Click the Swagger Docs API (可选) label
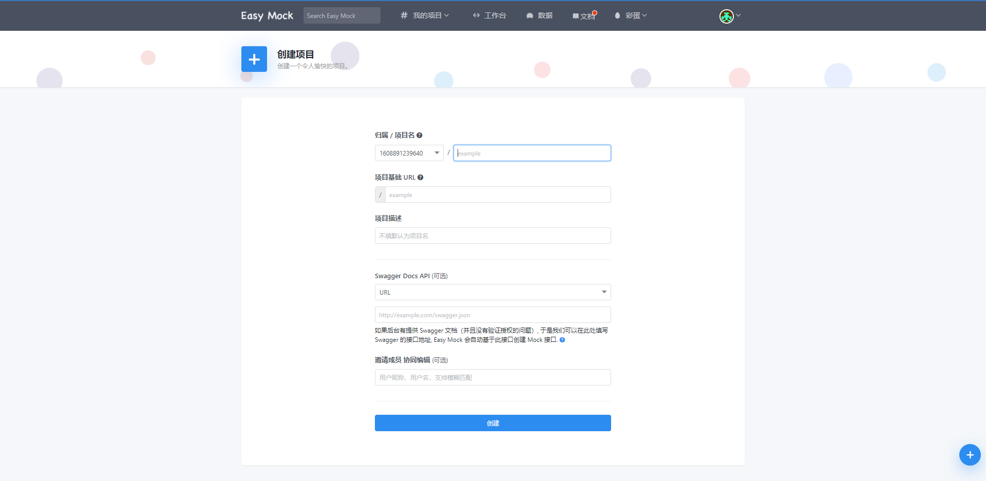This screenshot has width=986, height=481. tap(411, 276)
